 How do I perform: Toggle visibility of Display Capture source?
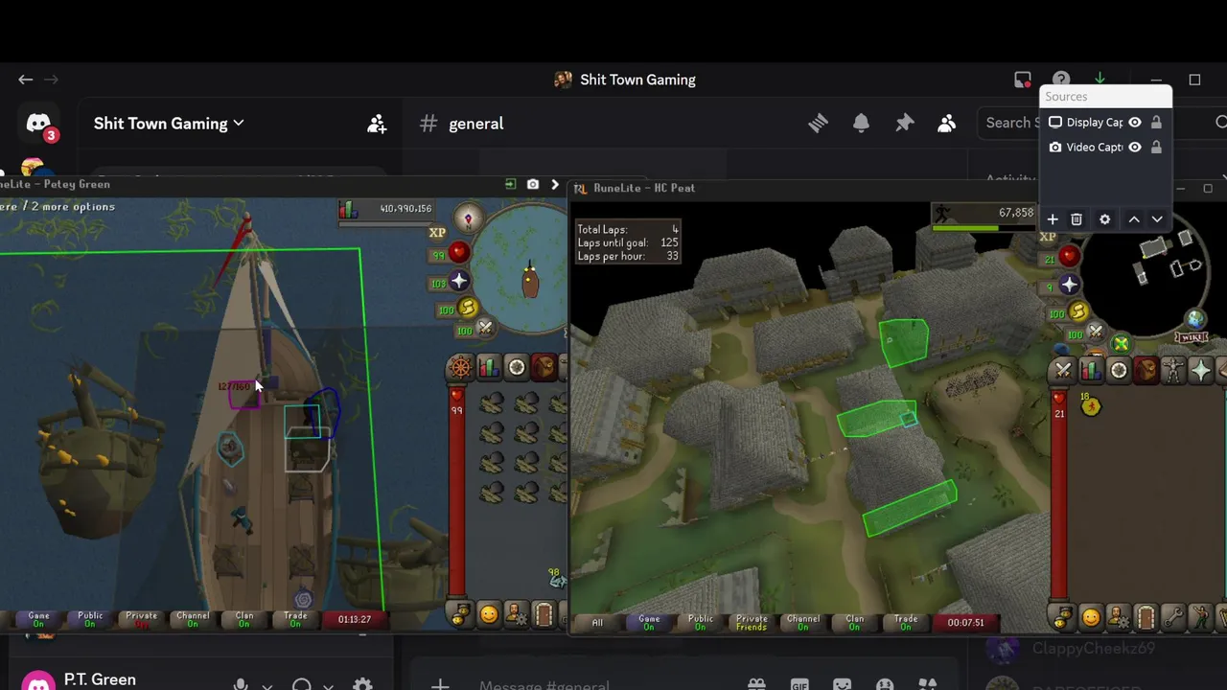1135,122
